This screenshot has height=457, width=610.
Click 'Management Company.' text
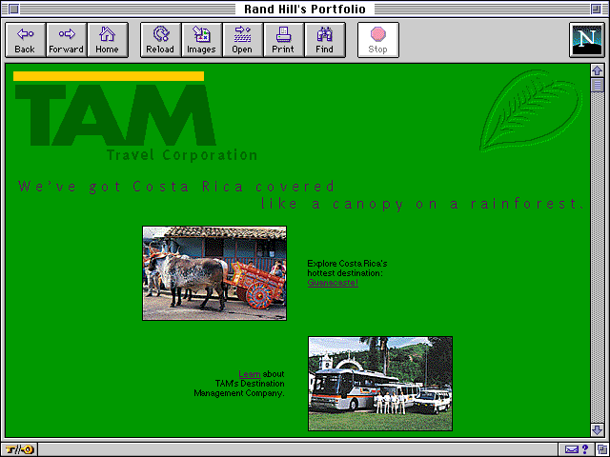coord(239,393)
